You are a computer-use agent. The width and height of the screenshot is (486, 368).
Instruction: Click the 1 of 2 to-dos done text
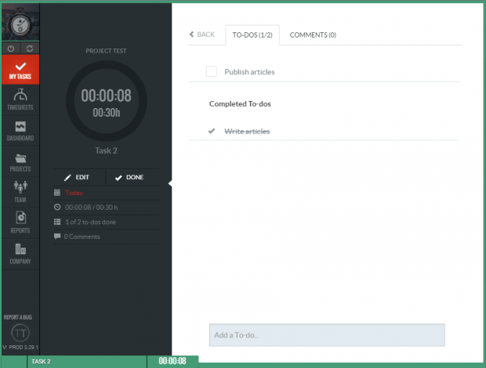coord(90,222)
